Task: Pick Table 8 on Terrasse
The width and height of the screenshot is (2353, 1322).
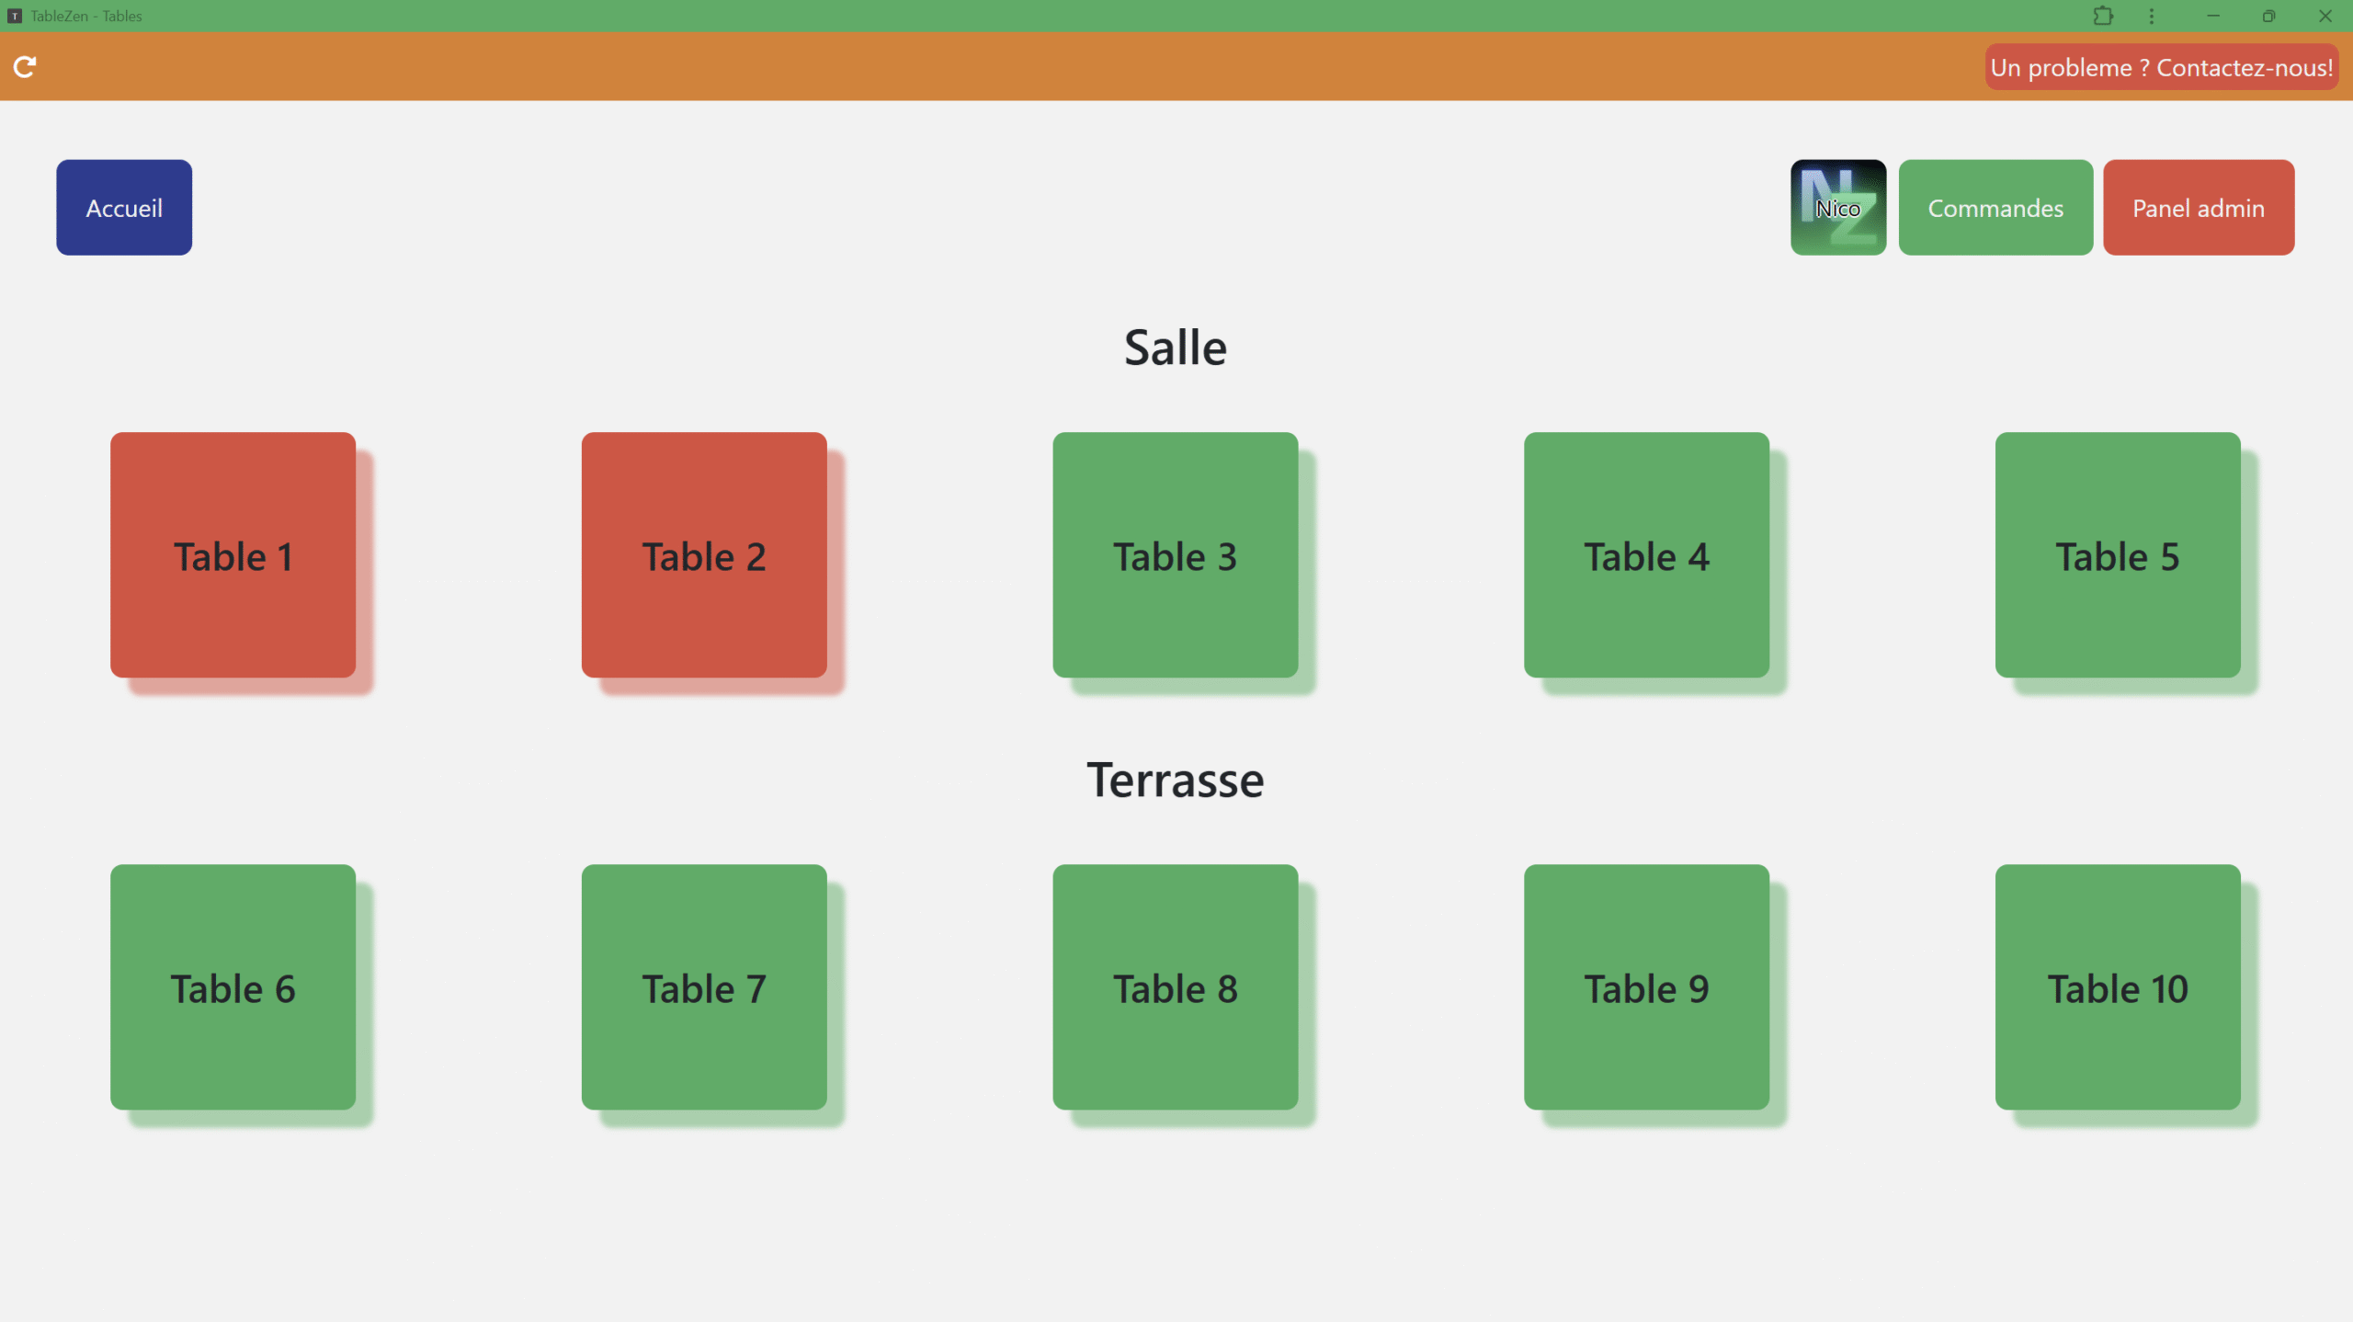Action: pyautogui.click(x=1175, y=987)
